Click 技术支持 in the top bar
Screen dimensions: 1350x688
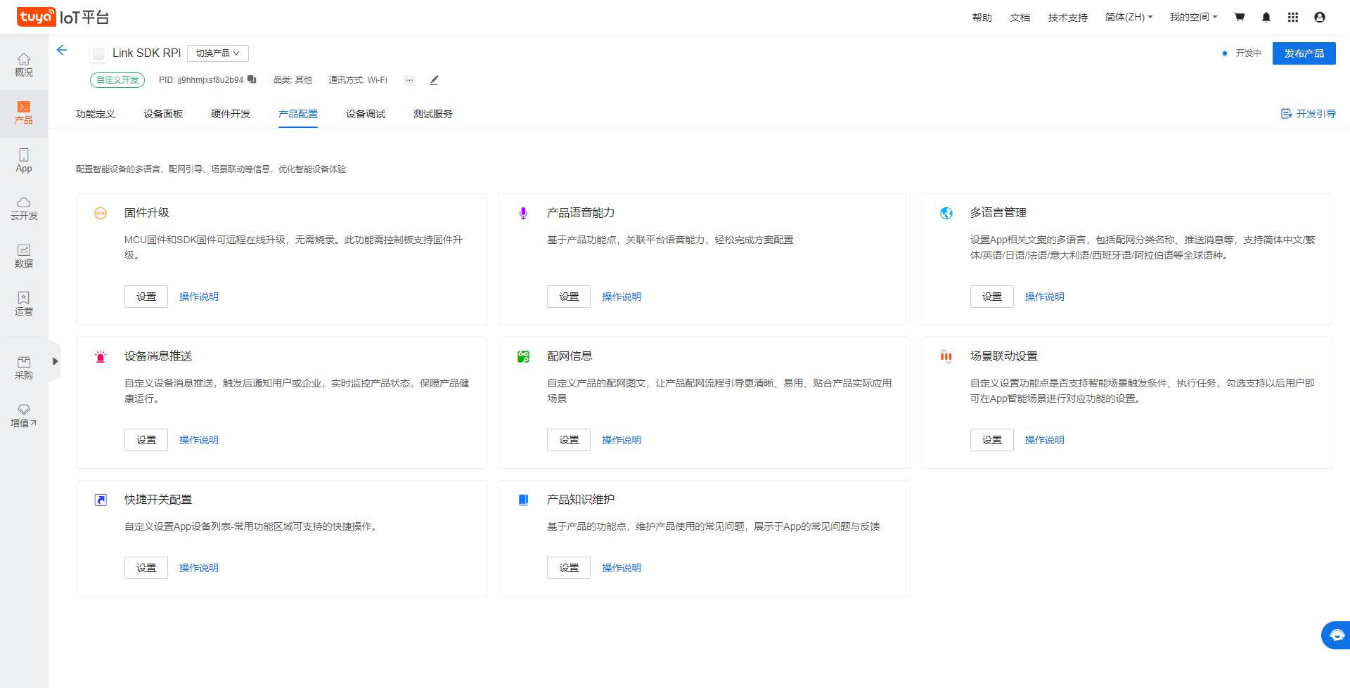1068,18
